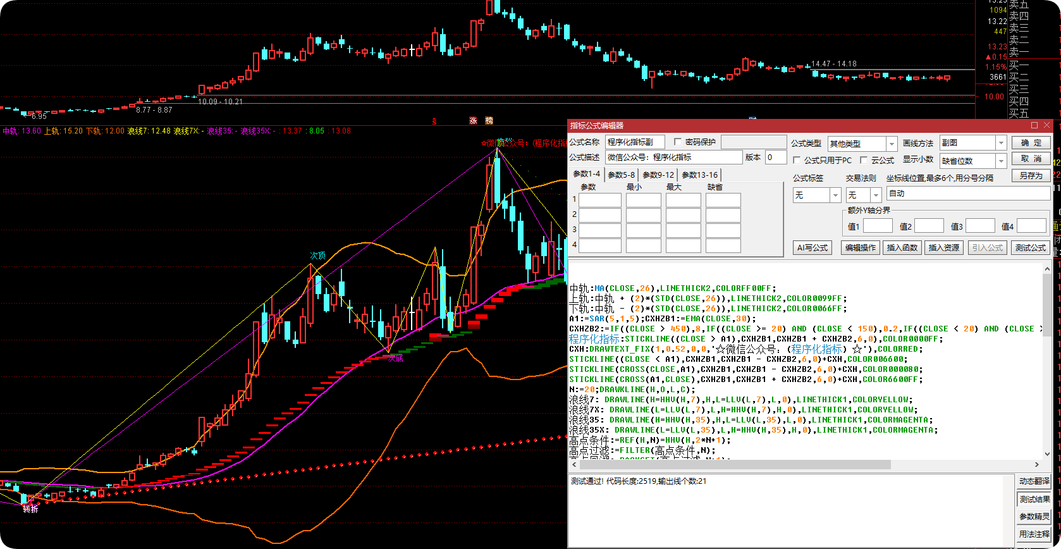Image resolution: width=1061 pixels, height=549 pixels.
Task: Click the 另存为 button
Action: tap(1031, 176)
